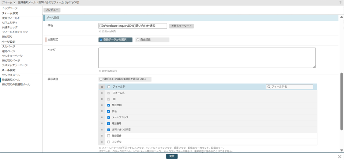Check the ふりがな checkbox
Viewport: 344px width, 160px height.
[x=109, y=142]
